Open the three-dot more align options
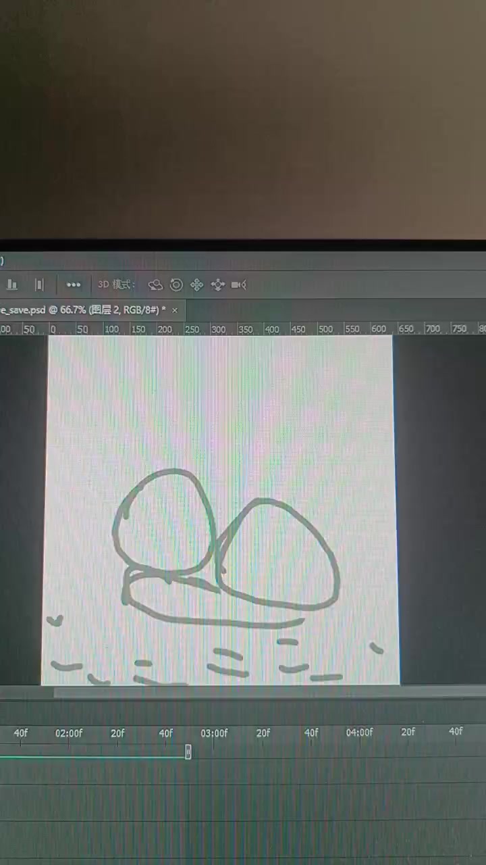This screenshot has height=865, width=486. (74, 285)
